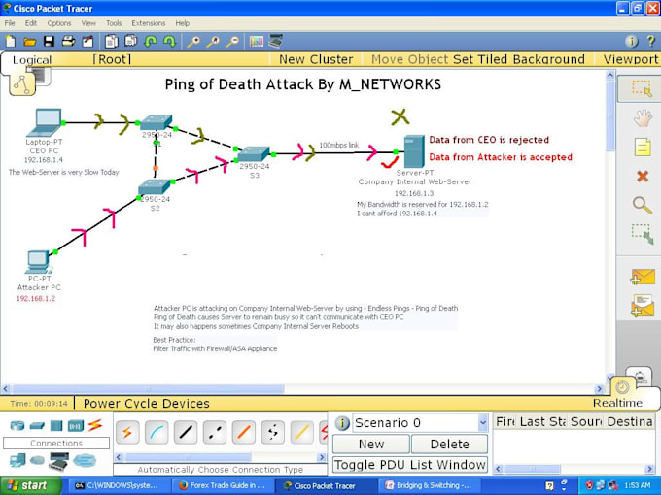Switch to the Realtime mode tab
Screen dimensions: 661x495
(x=617, y=403)
